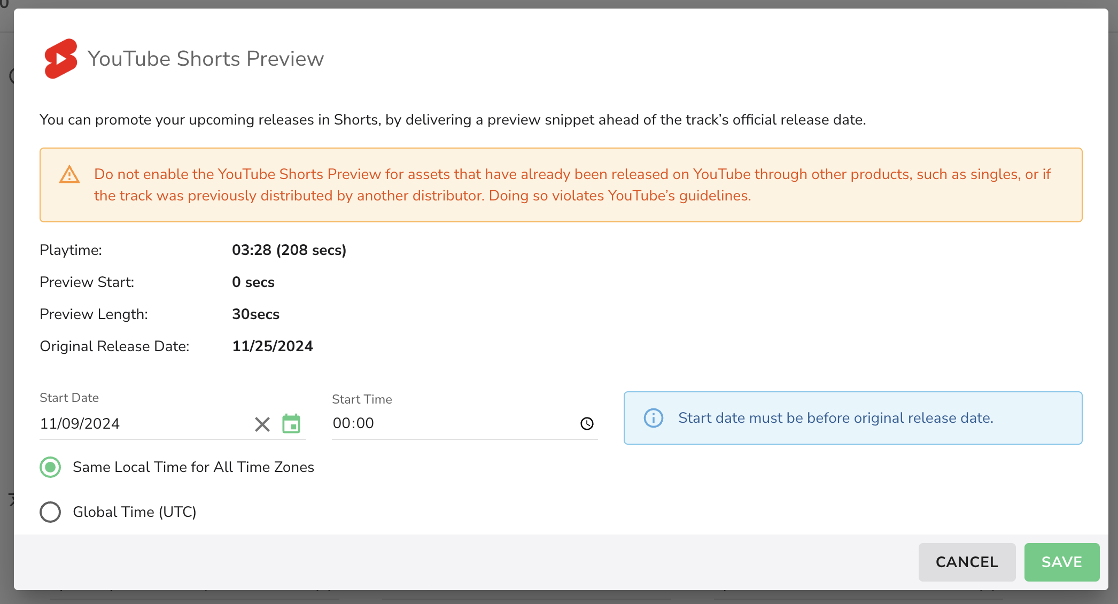This screenshot has height=604, width=1118.
Task: Save the Shorts Preview settings
Action: 1061,562
